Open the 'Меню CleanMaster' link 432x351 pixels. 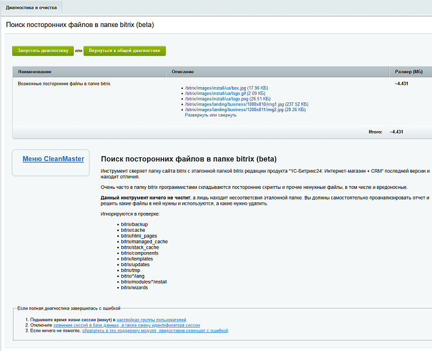(x=53, y=159)
